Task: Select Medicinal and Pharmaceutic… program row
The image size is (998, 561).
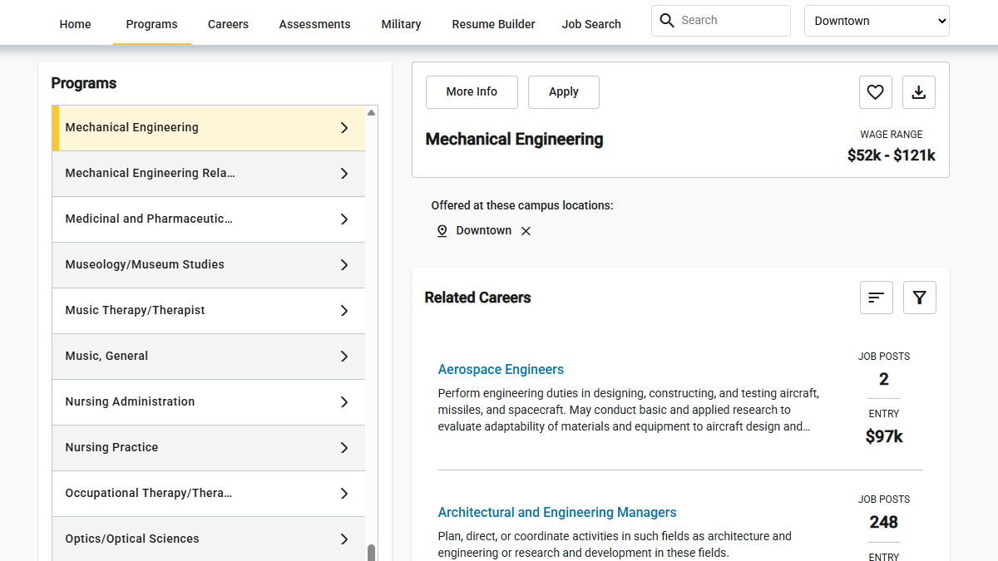Action: coord(209,219)
